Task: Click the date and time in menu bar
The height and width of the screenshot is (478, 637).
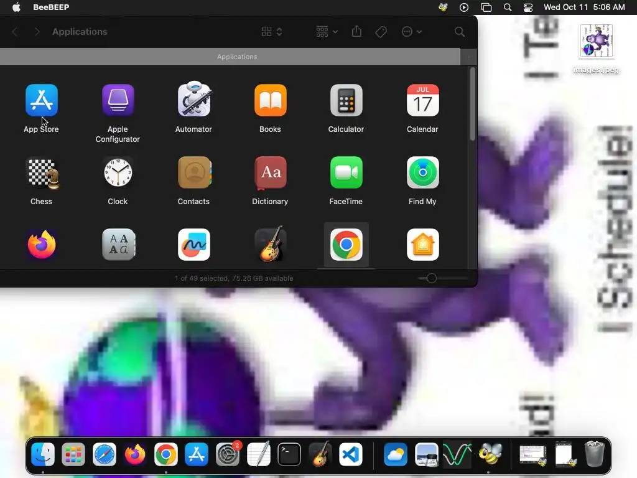Action: point(584,7)
